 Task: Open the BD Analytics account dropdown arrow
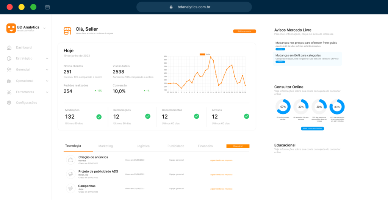point(44,28)
